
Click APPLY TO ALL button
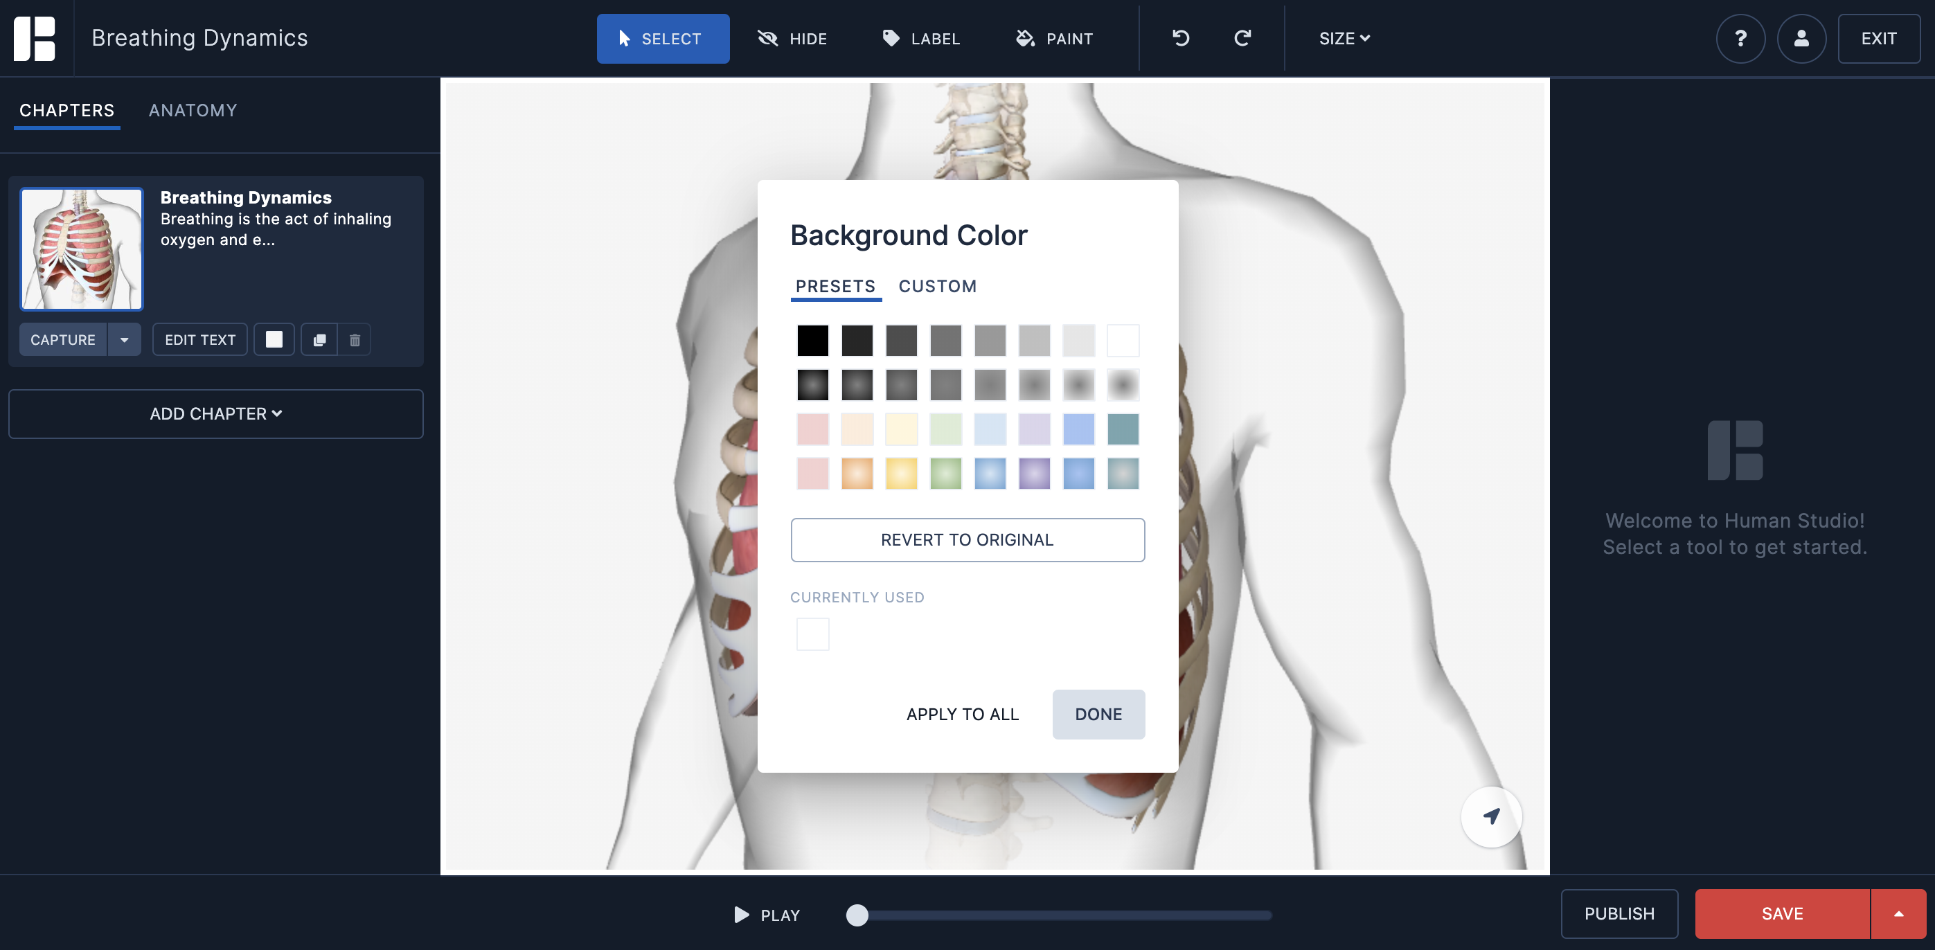(963, 713)
